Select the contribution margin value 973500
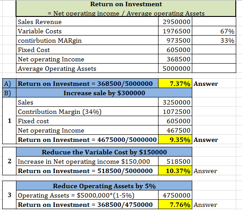 (175, 40)
